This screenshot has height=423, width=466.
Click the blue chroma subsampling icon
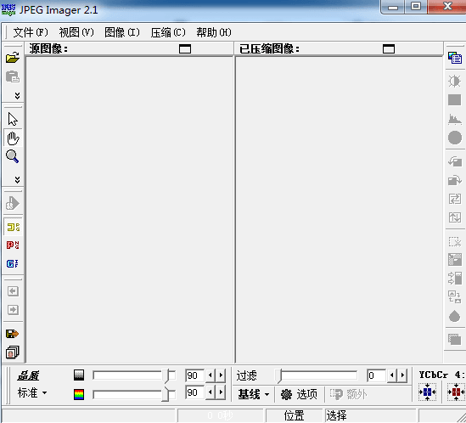tap(427, 392)
